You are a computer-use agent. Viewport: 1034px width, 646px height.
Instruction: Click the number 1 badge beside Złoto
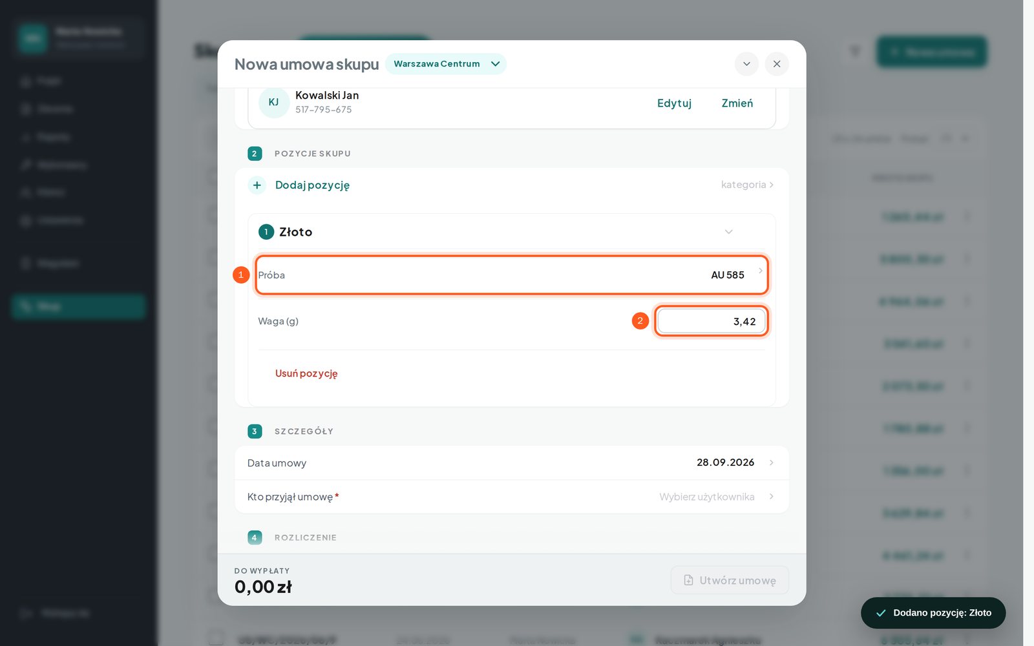266,232
